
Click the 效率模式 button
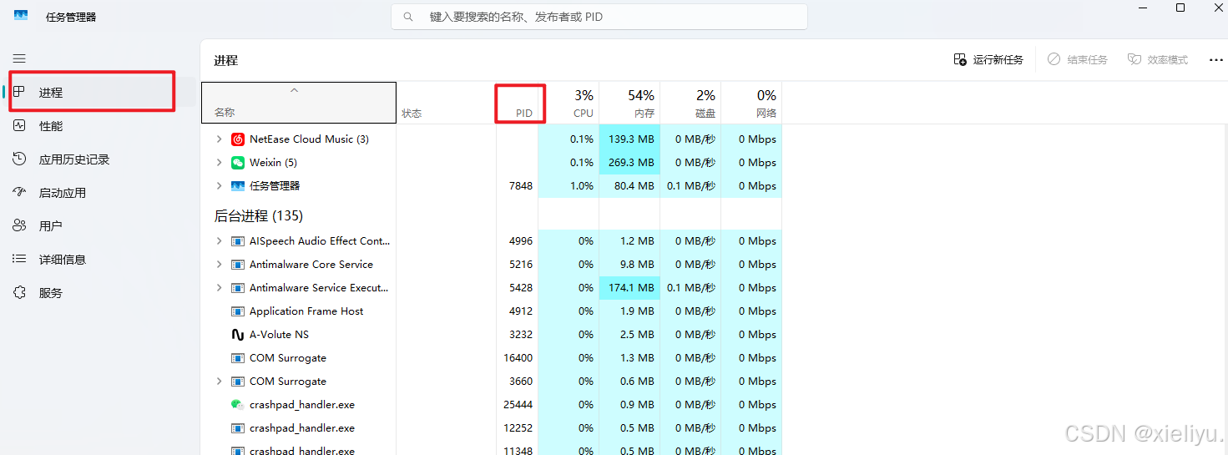(x=1157, y=60)
